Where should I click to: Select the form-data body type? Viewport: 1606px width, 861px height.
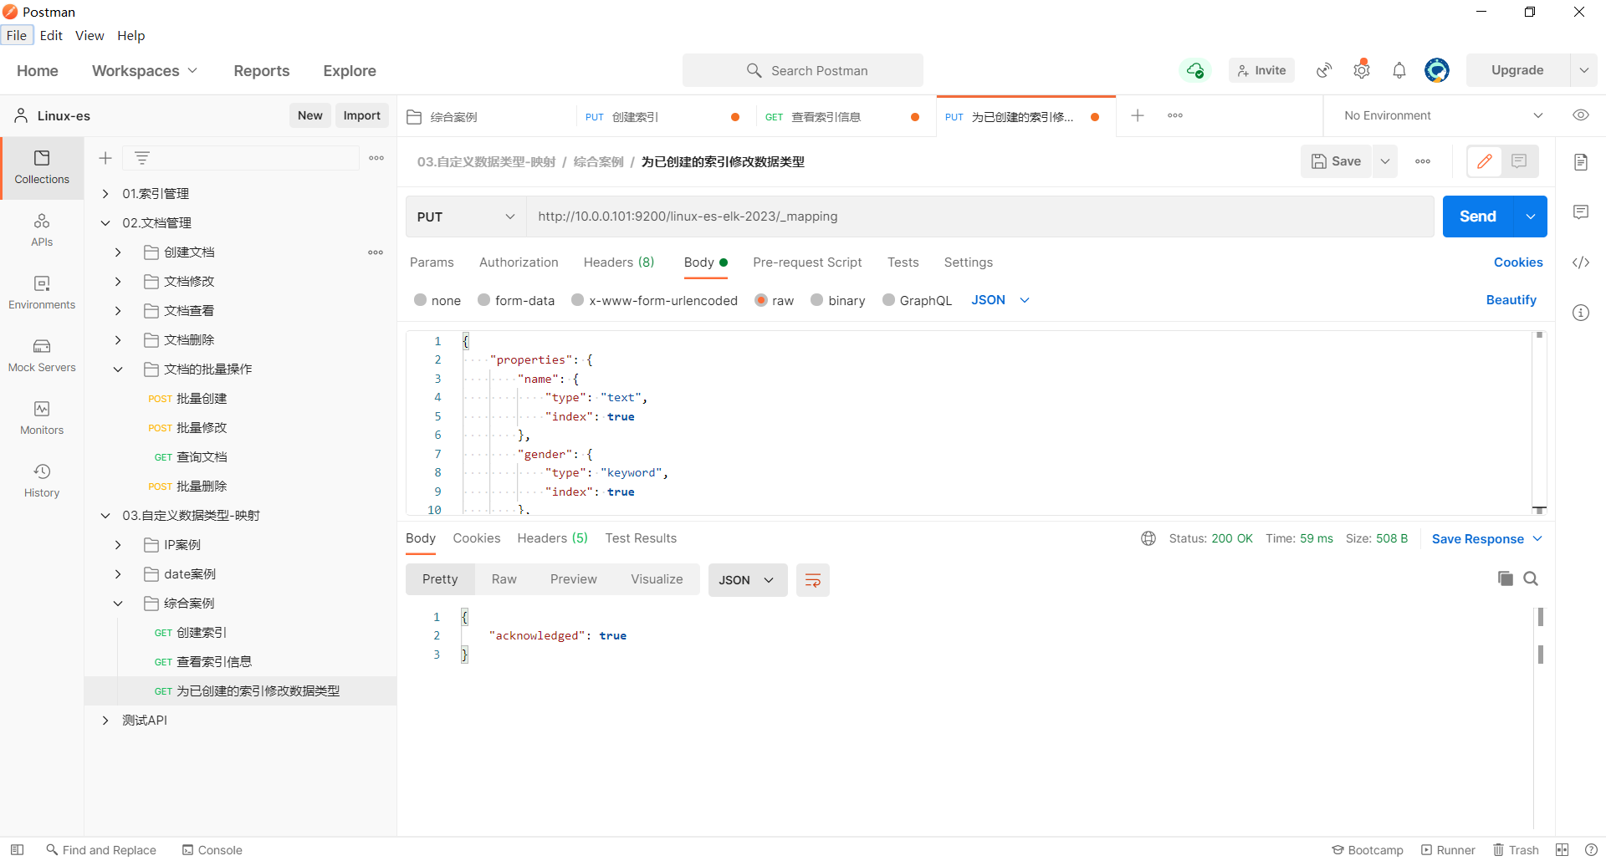[516, 300]
